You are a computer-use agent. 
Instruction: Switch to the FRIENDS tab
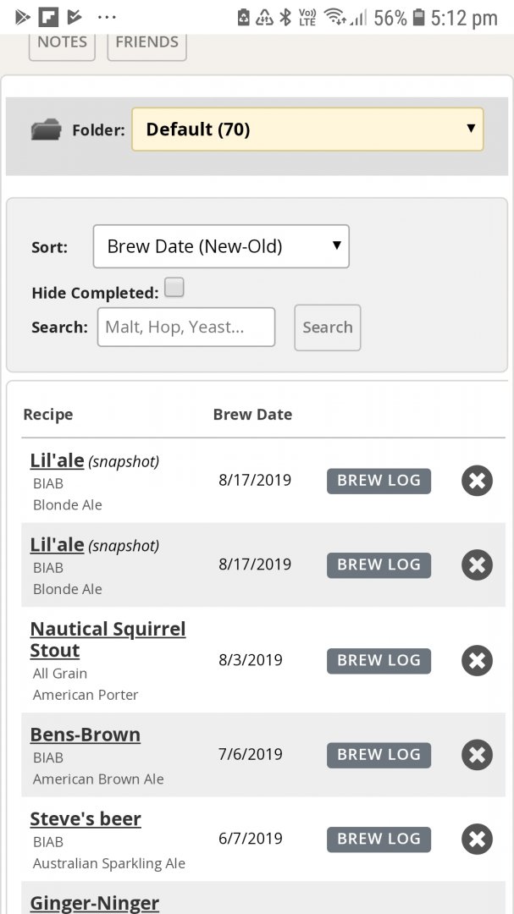[x=147, y=44]
